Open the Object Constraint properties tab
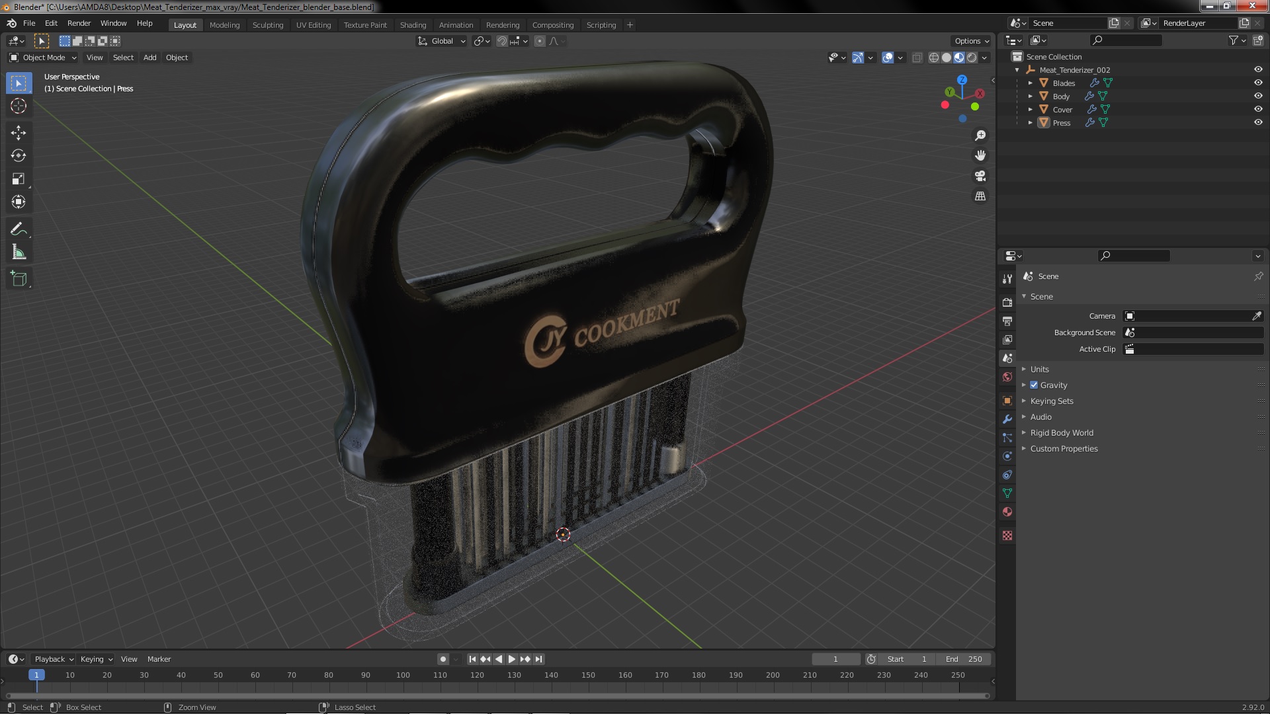Screen dimensions: 1270x714 (x=1007, y=475)
